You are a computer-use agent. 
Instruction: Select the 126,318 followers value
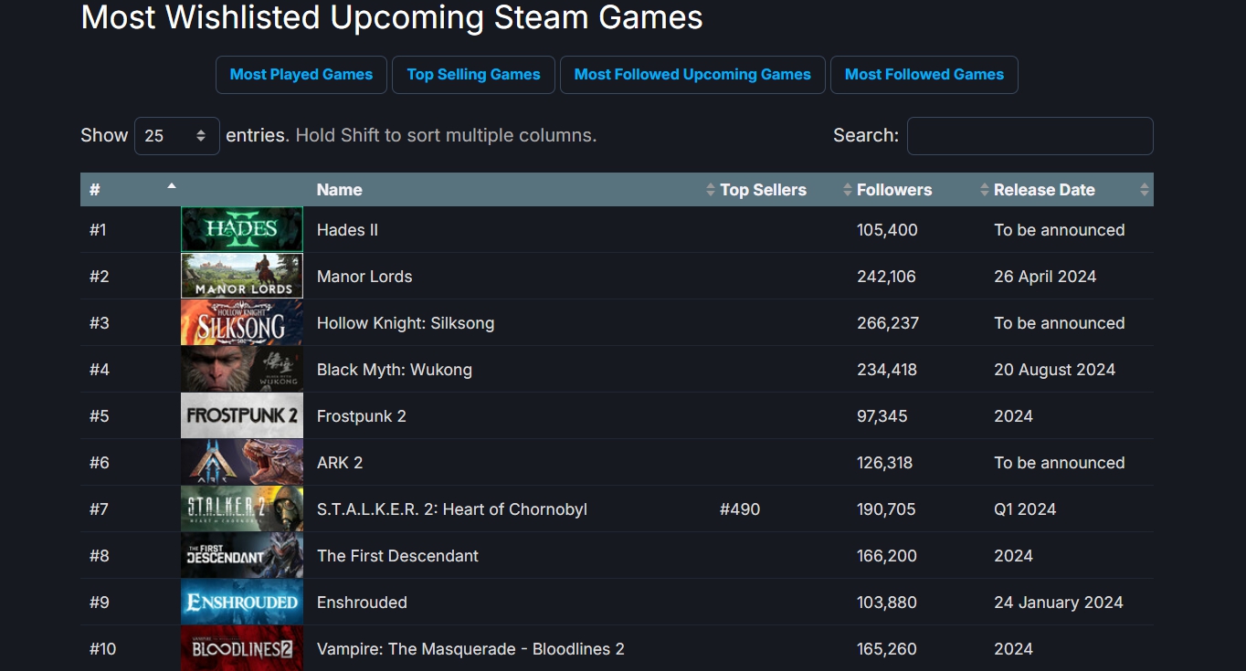(885, 463)
